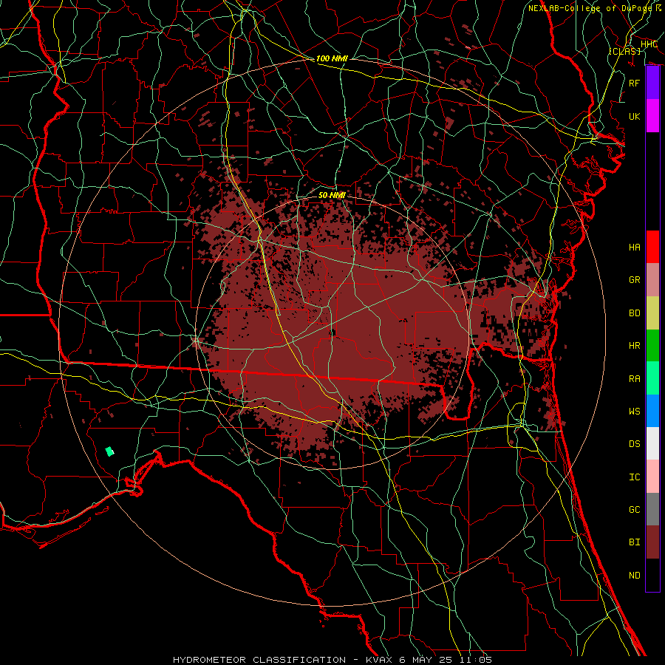This screenshot has height=665, width=665.
Task: Click the RF legend label
Action: pos(635,83)
